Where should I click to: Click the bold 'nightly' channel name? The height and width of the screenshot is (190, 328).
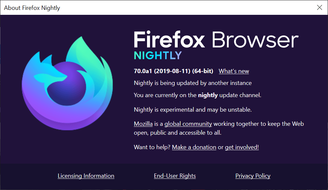pyautogui.click(x=208, y=95)
